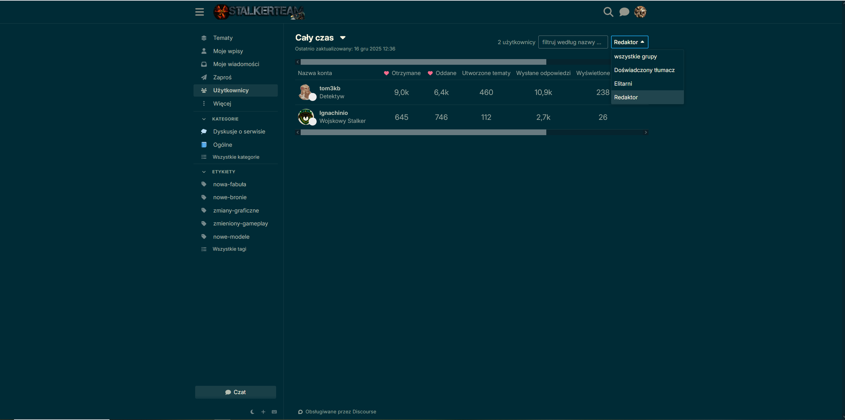The height and width of the screenshot is (420, 845).
Task: Open the Czat button
Action: [235, 392]
